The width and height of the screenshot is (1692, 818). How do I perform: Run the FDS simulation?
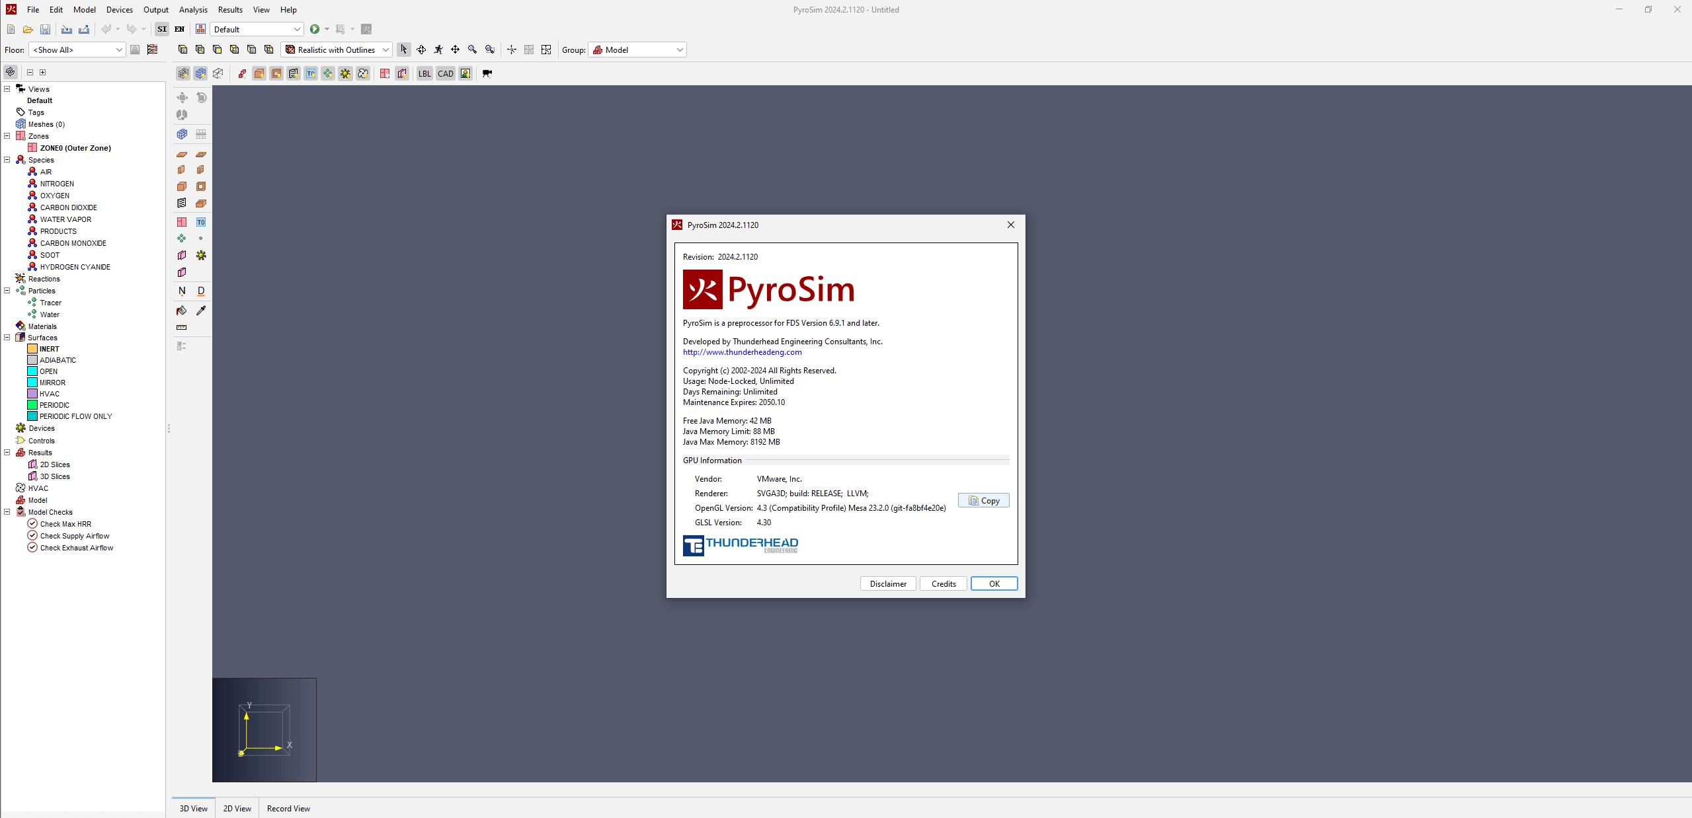coord(315,29)
